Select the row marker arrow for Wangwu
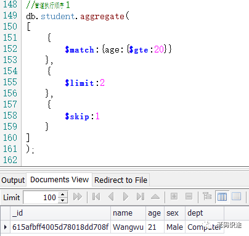 (5, 227)
